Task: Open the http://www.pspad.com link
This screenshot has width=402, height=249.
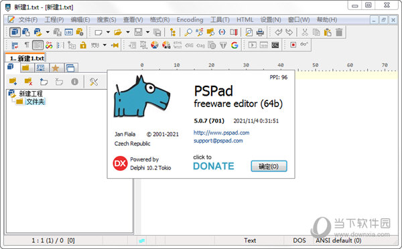Action: pos(221,133)
